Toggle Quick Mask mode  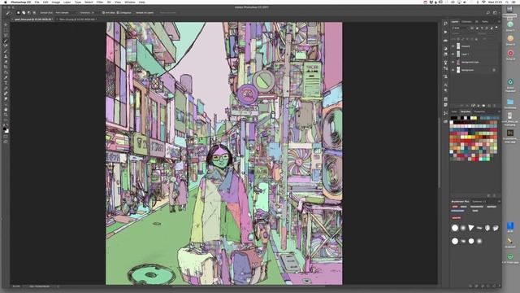click(6, 137)
